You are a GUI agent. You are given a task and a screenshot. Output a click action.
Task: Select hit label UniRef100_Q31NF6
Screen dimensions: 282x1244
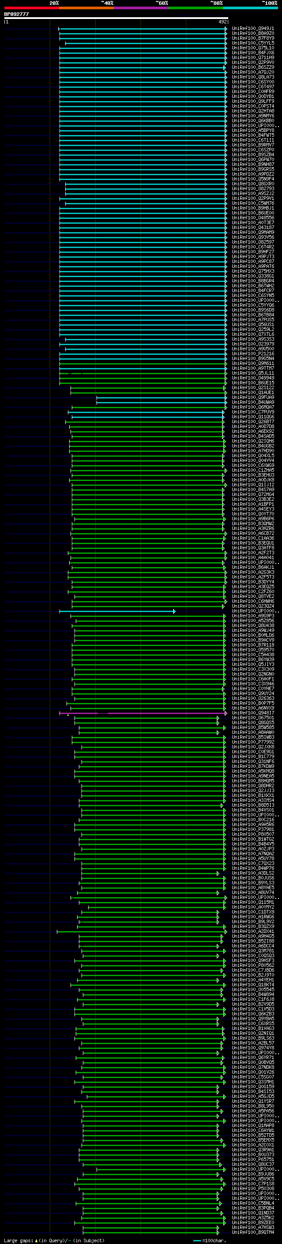tap(253, 762)
